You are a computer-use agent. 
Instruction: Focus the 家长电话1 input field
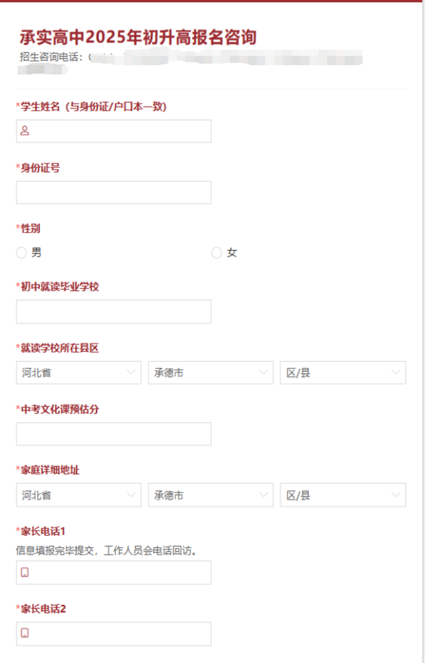(120, 573)
